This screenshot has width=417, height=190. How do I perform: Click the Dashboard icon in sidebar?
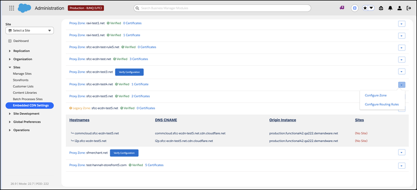tap(10, 41)
